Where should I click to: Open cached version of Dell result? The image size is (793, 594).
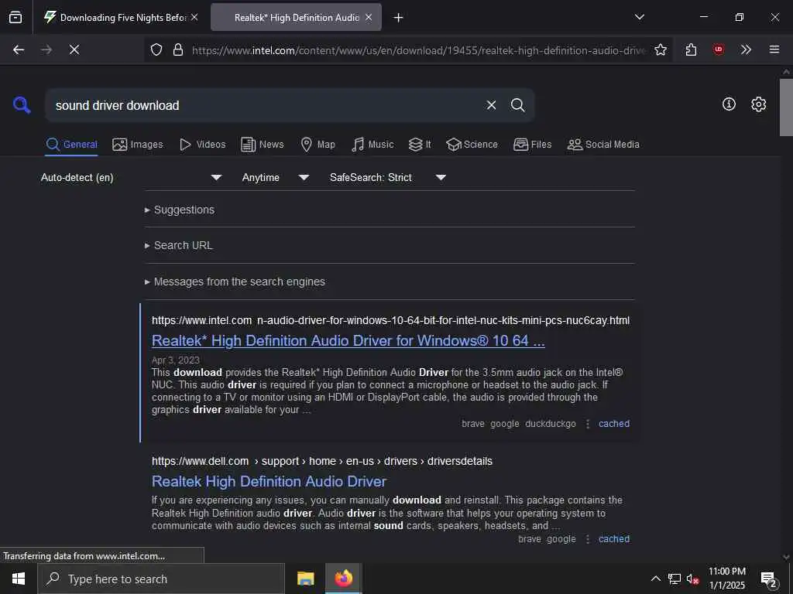tap(614, 539)
